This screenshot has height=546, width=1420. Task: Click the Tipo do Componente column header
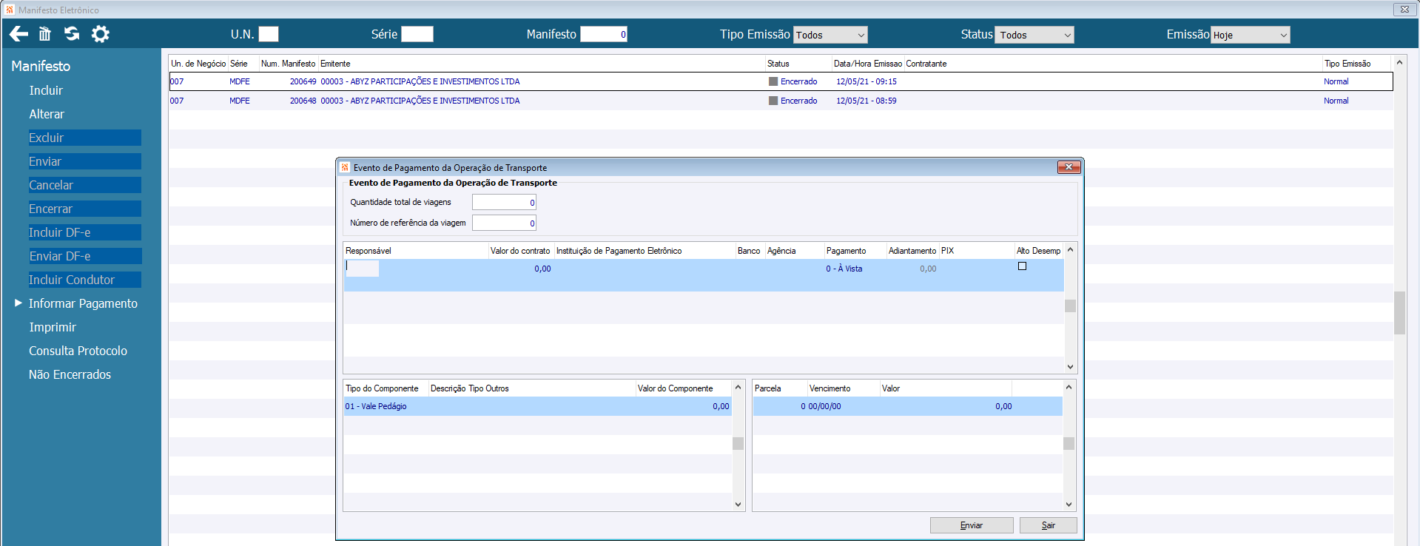click(382, 388)
